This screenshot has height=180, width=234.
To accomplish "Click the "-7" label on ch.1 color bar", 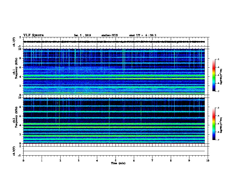I will point(218,91).
